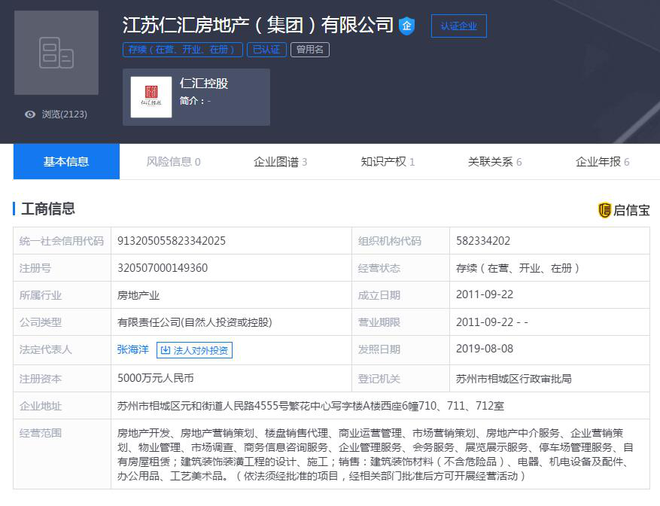Click the company placeholder logo icon

[x=56, y=53]
